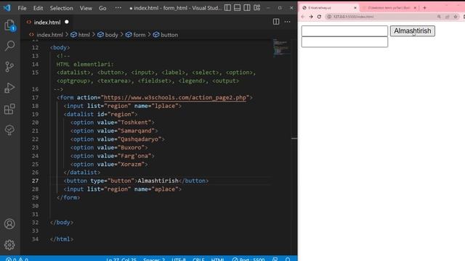Click the browser address bar URL

pyautogui.click(x=354, y=17)
